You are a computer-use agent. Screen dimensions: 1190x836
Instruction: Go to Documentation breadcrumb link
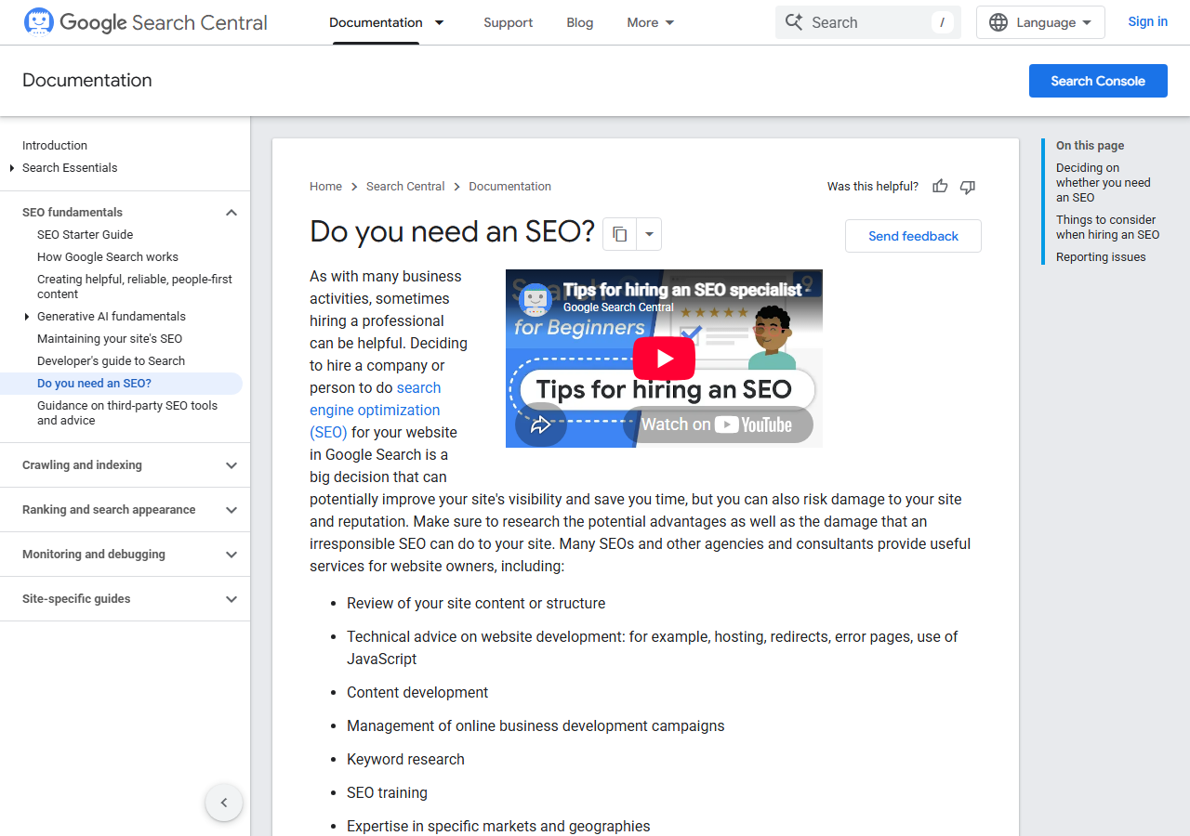point(509,187)
